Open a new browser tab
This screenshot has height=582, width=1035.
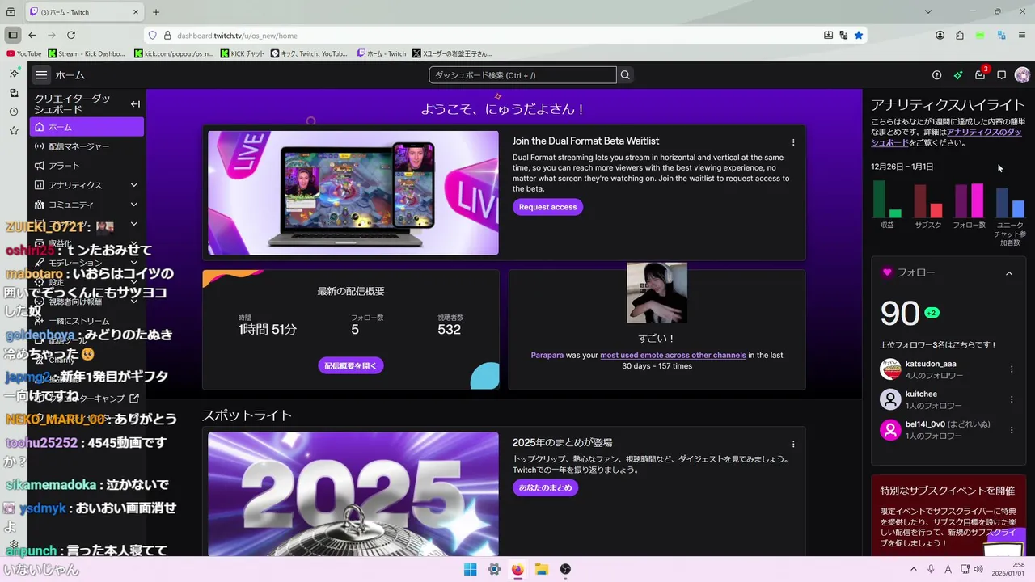pyautogui.click(x=156, y=12)
